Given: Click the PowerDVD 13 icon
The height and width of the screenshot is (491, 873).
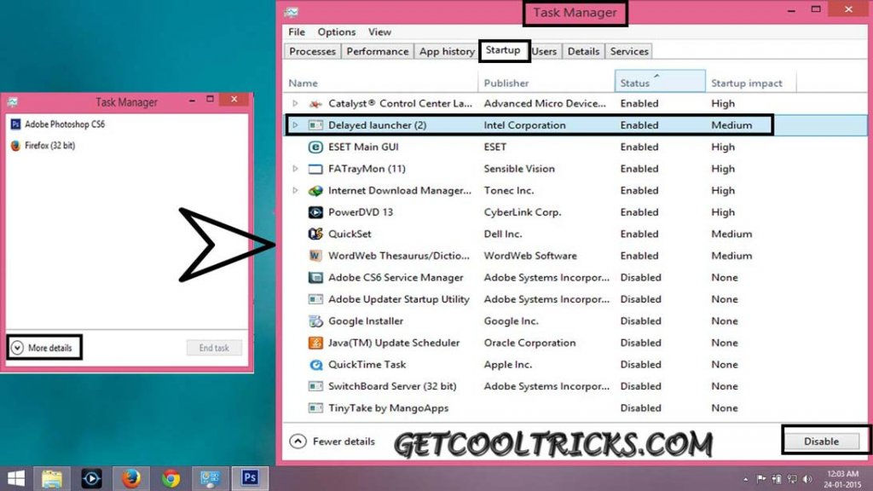Looking at the screenshot, I should [x=315, y=212].
